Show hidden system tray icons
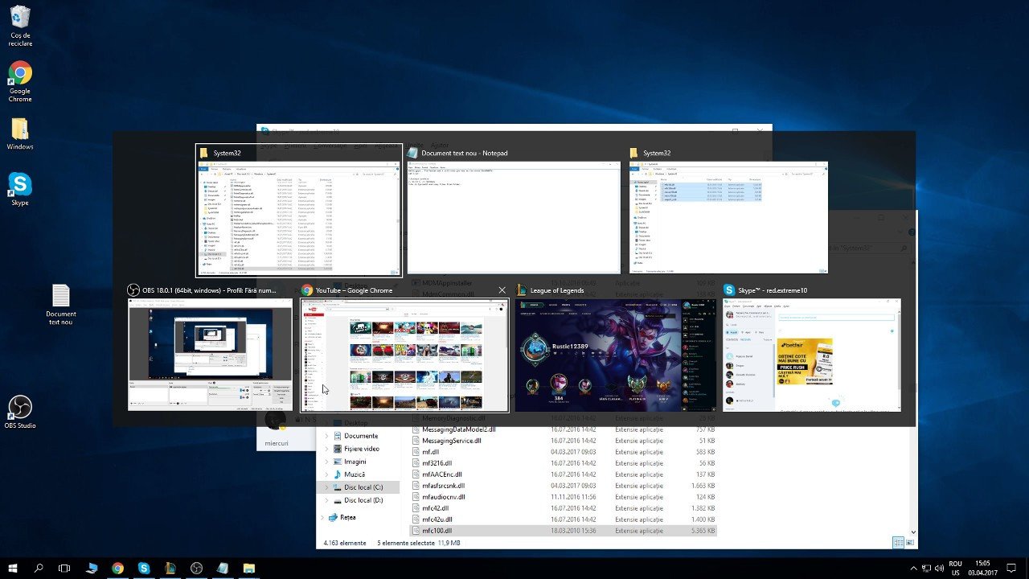1029x579 pixels. tap(914, 569)
